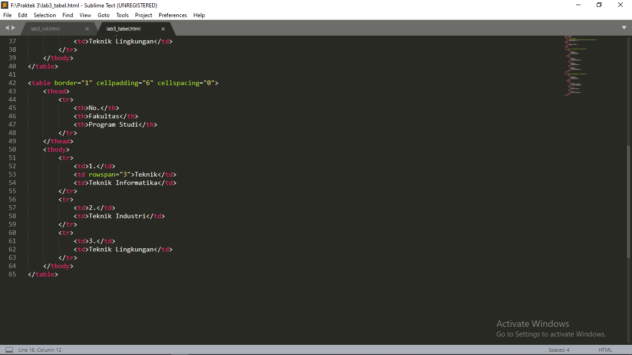Select the lab3_tabel.html tab

coord(123,28)
